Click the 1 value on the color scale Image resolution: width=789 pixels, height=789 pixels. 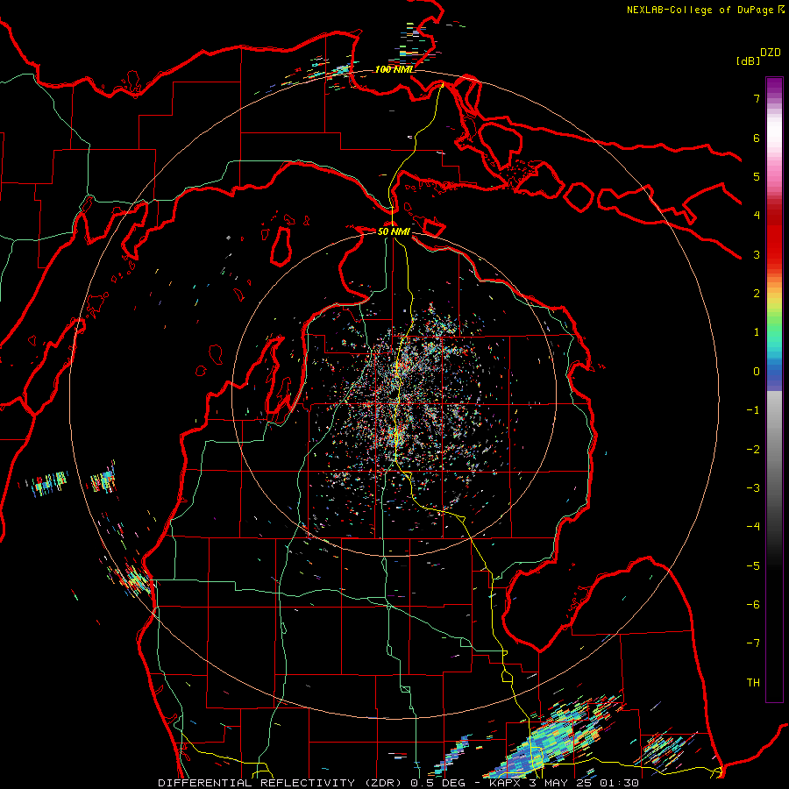(x=757, y=332)
